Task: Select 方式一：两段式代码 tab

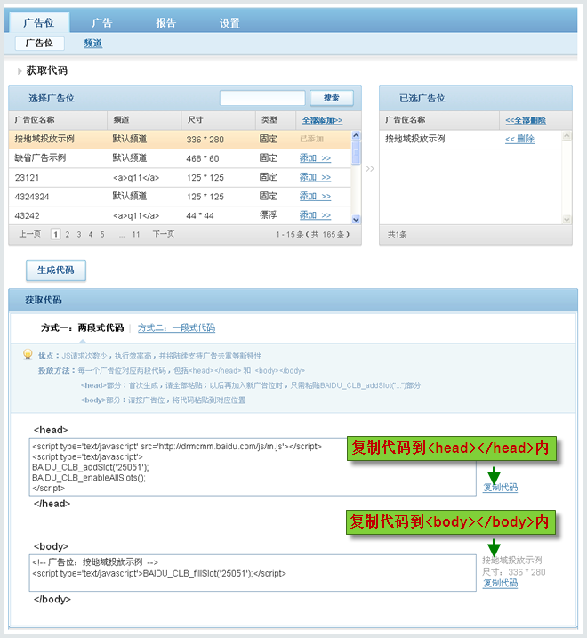Action: tap(82, 327)
